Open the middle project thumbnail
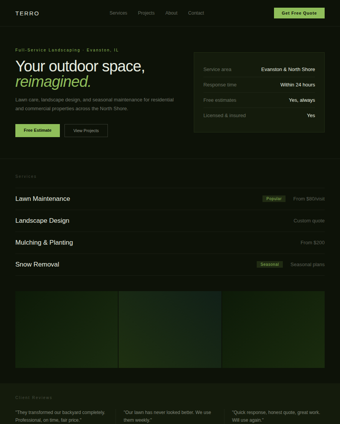This screenshot has height=424, width=340. [170, 330]
